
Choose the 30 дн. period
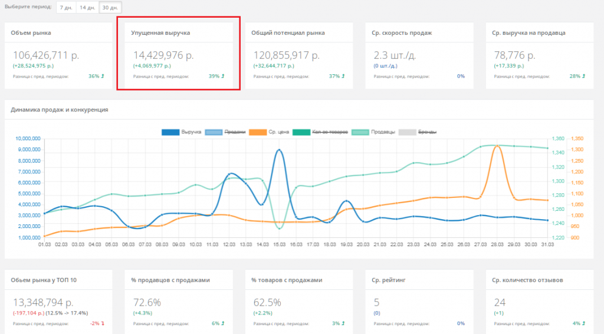[110, 7]
